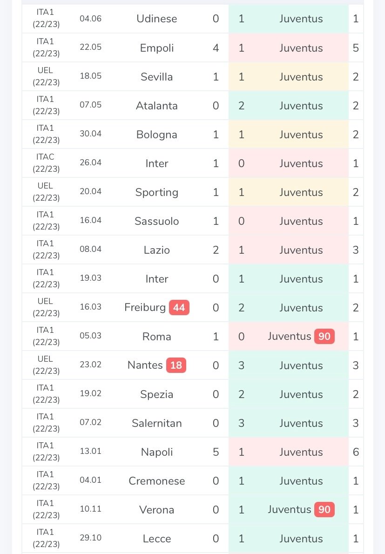Image resolution: width=385 pixels, height=554 pixels.
Task: Click Sevilla in the 18.05 match
Action: (x=157, y=77)
